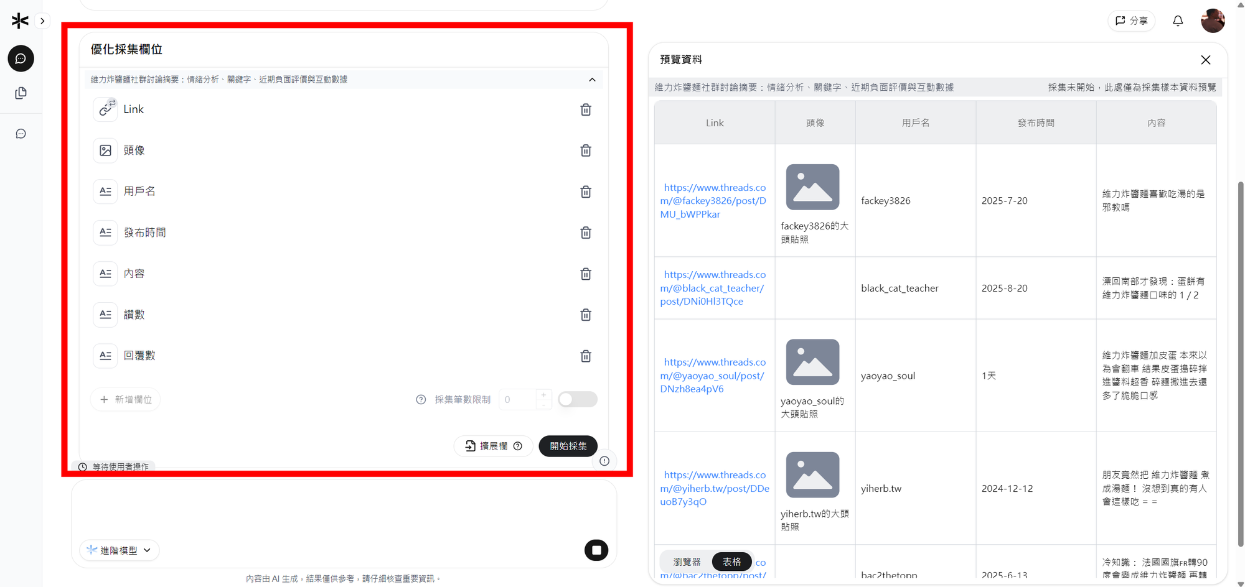Expand the left sidebar with the chevron

tap(42, 21)
